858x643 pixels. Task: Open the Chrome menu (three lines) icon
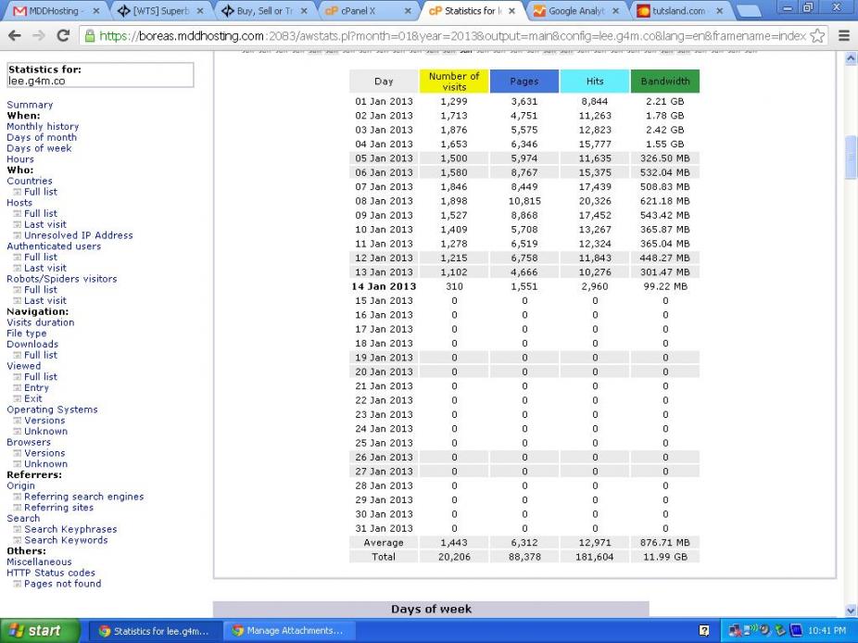pos(843,35)
